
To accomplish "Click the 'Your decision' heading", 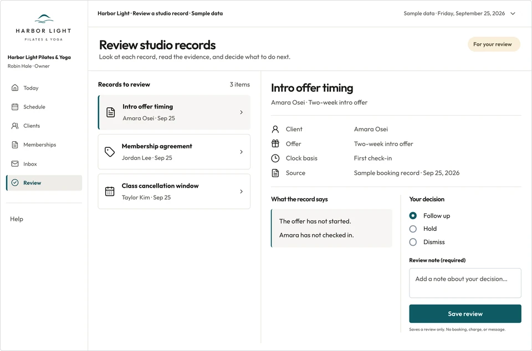I will point(427,199).
